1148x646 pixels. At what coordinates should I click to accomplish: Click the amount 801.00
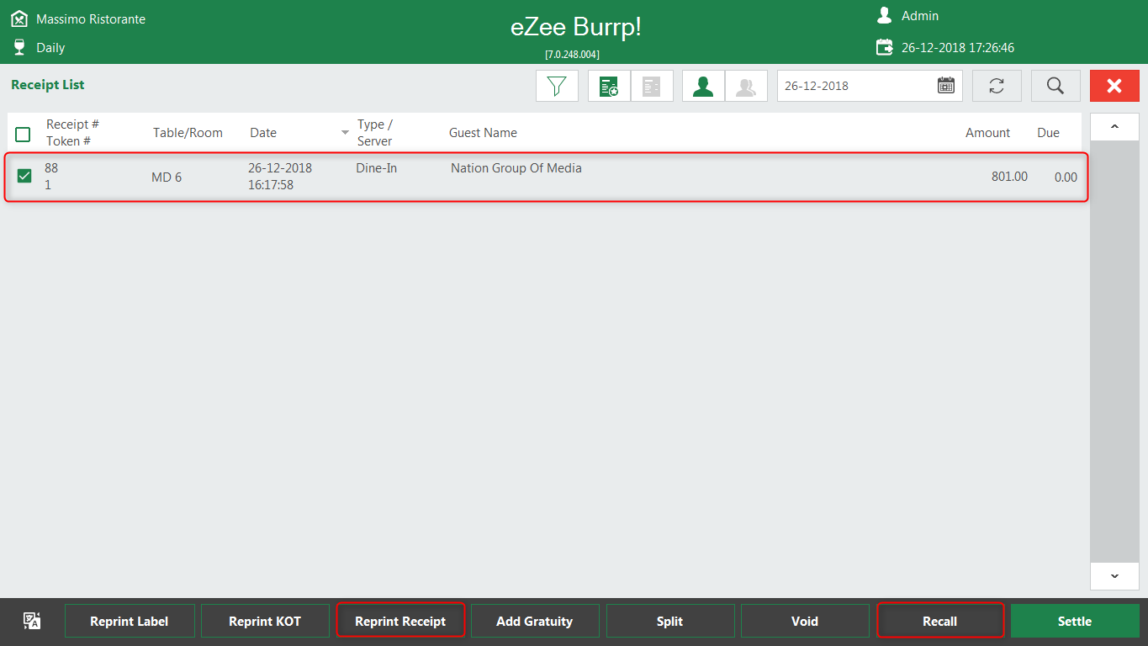point(1009,177)
